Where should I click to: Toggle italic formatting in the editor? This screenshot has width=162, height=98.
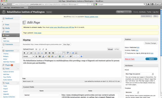click(x=28, y=53)
